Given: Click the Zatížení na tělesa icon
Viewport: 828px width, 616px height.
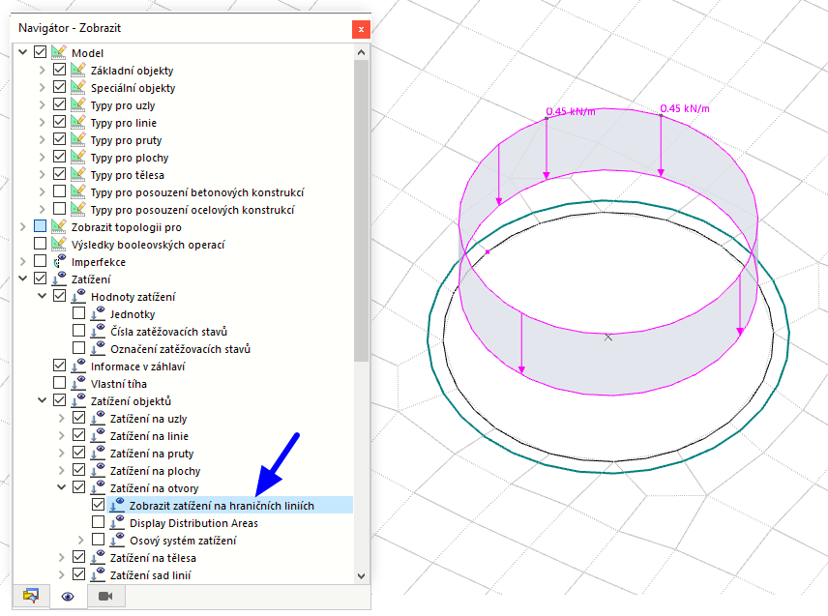Looking at the screenshot, I should 98,557.
